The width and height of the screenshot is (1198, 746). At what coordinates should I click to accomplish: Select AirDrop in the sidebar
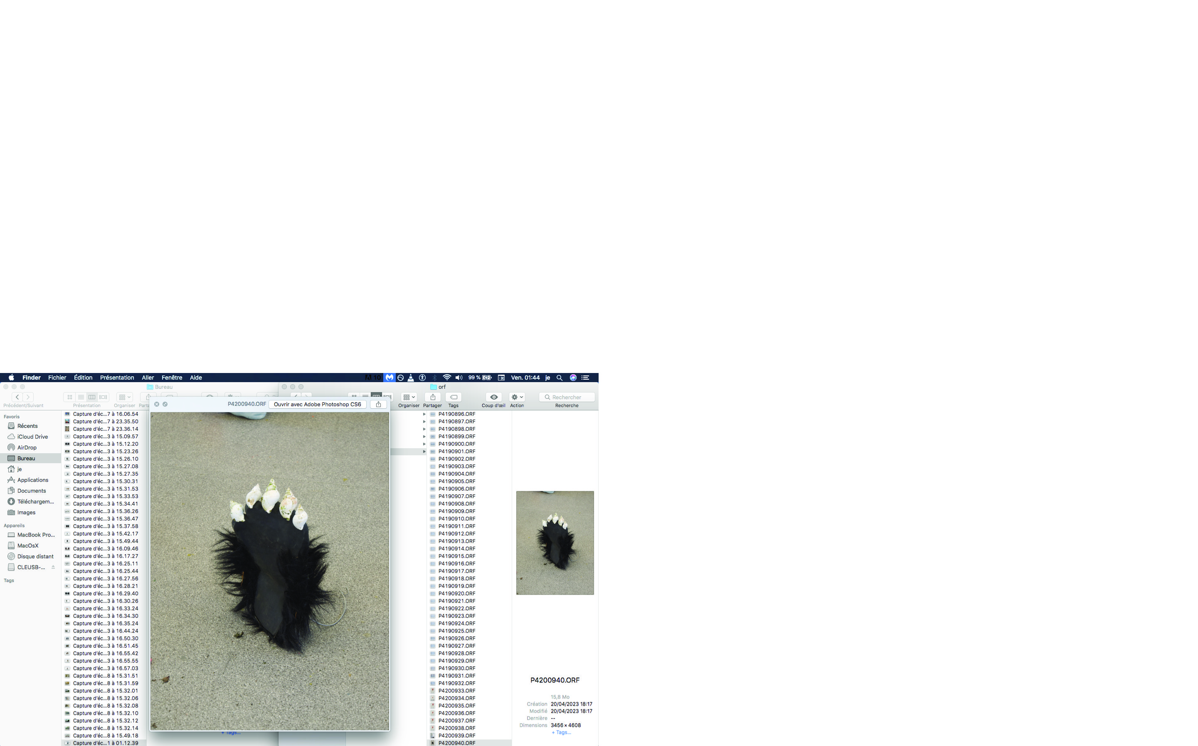point(27,447)
